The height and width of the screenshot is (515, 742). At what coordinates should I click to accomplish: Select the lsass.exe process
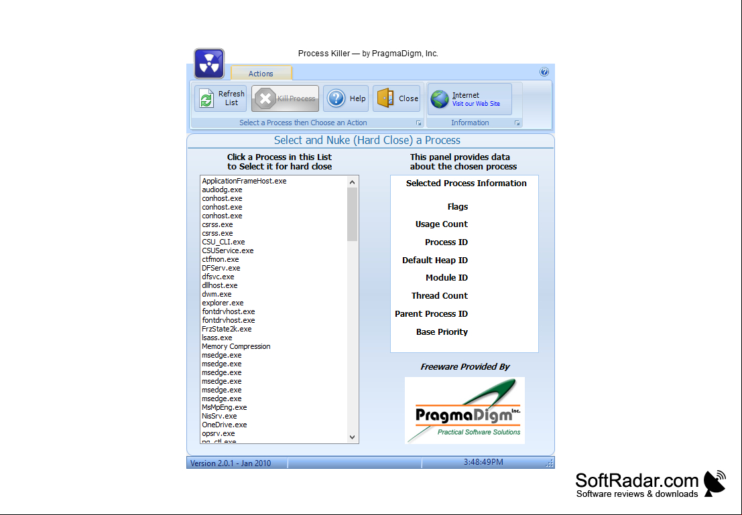(217, 338)
